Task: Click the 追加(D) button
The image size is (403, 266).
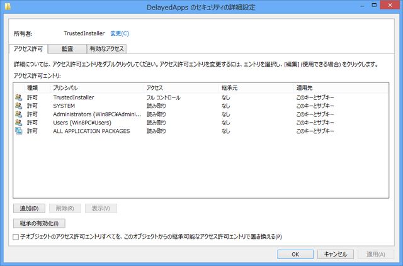Action: [x=30, y=208]
